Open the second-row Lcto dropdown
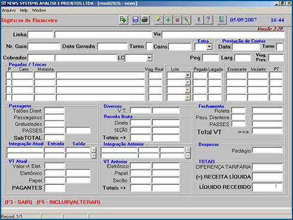 (x=188, y=82)
